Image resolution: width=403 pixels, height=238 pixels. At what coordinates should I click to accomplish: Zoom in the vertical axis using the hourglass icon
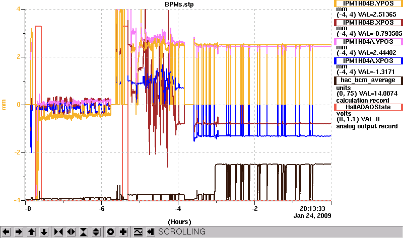(84, 232)
